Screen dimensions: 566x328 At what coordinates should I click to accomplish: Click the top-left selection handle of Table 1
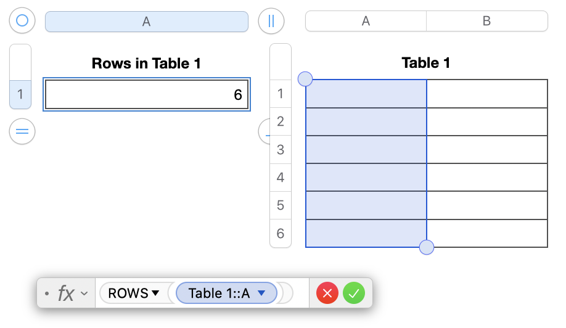[x=305, y=79]
